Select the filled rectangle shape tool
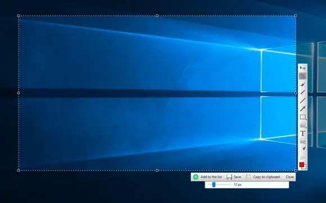 303,125
